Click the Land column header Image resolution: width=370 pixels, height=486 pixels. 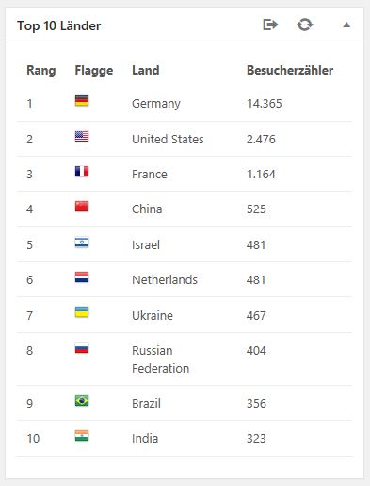point(146,70)
